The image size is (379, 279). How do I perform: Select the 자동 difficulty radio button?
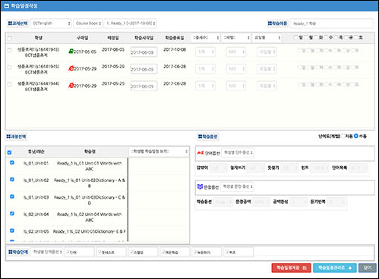click(x=343, y=136)
